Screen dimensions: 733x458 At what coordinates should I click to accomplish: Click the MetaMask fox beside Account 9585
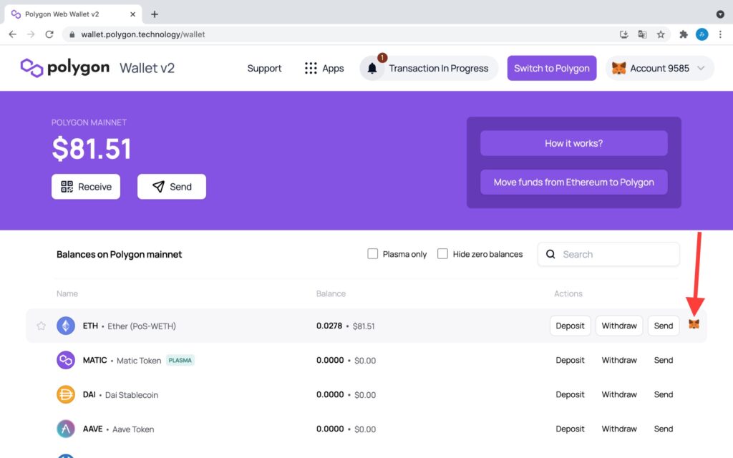(619, 68)
